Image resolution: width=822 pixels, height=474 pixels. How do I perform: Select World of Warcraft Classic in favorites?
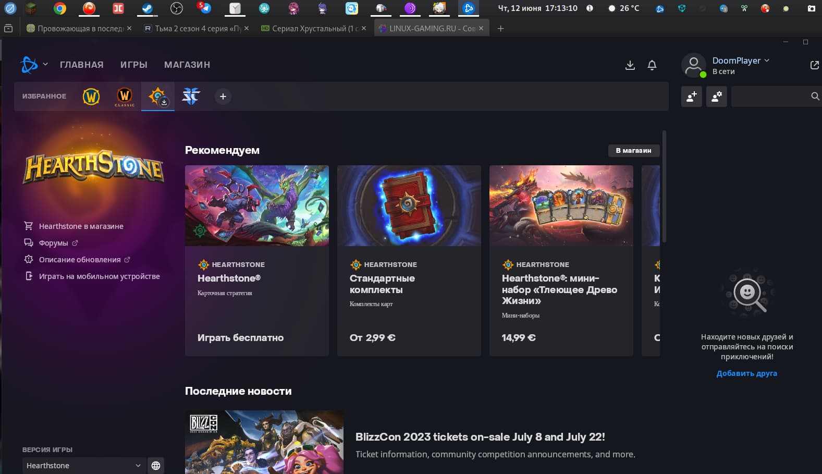(x=125, y=96)
